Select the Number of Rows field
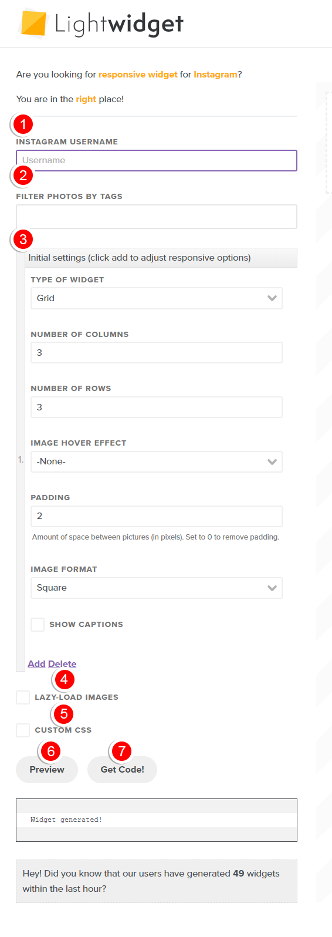Viewport: 332px width, 937px height. coord(157,407)
